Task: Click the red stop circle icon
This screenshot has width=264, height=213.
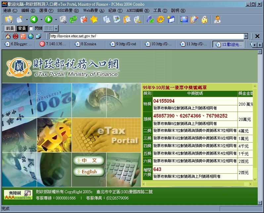Action: 16,36
